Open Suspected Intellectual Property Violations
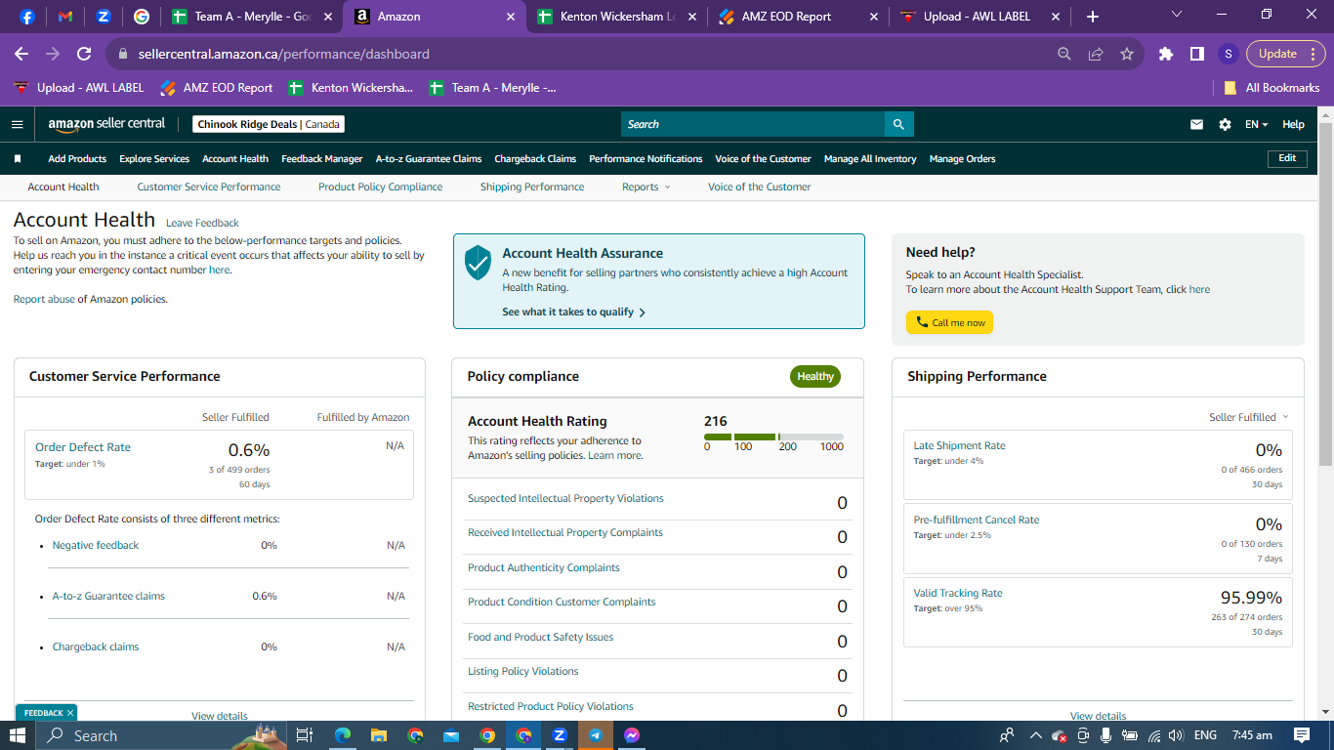The width and height of the screenshot is (1334, 750). [x=565, y=498]
